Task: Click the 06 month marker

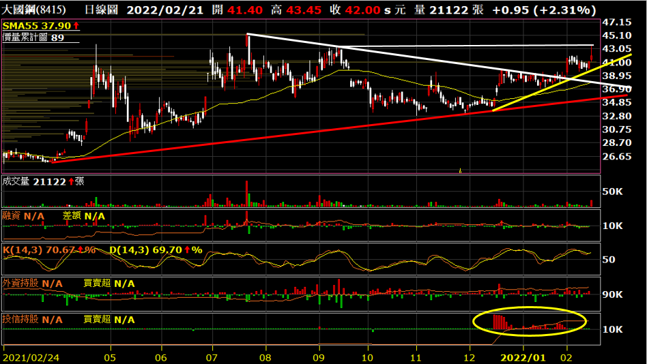Action: 161,358
